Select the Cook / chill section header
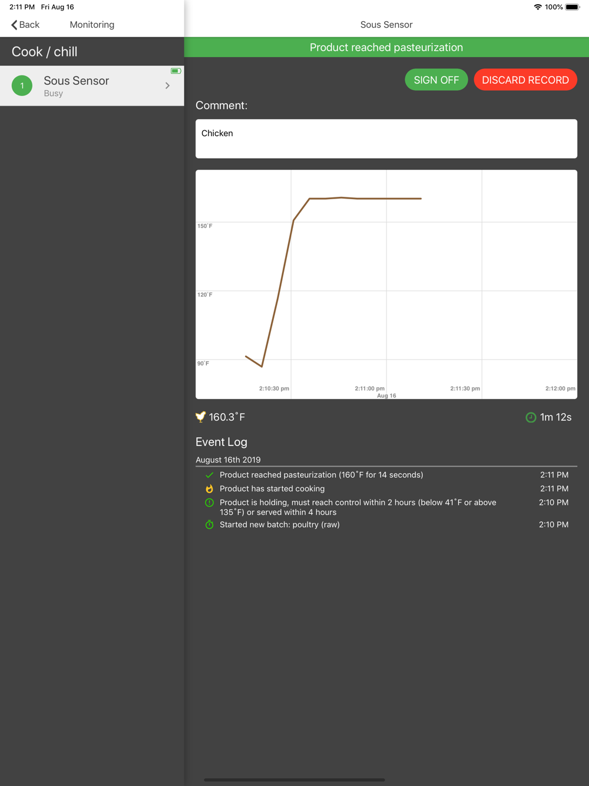 point(45,52)
